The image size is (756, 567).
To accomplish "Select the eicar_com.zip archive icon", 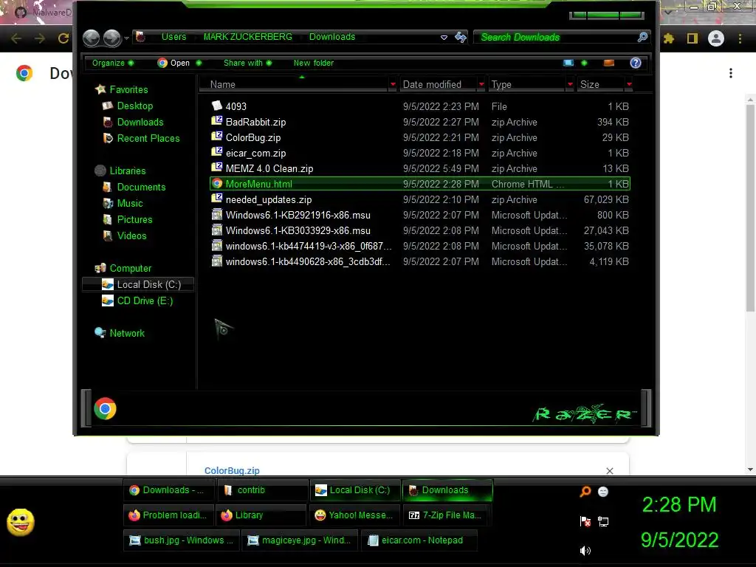I will click(x=217, y=152).
